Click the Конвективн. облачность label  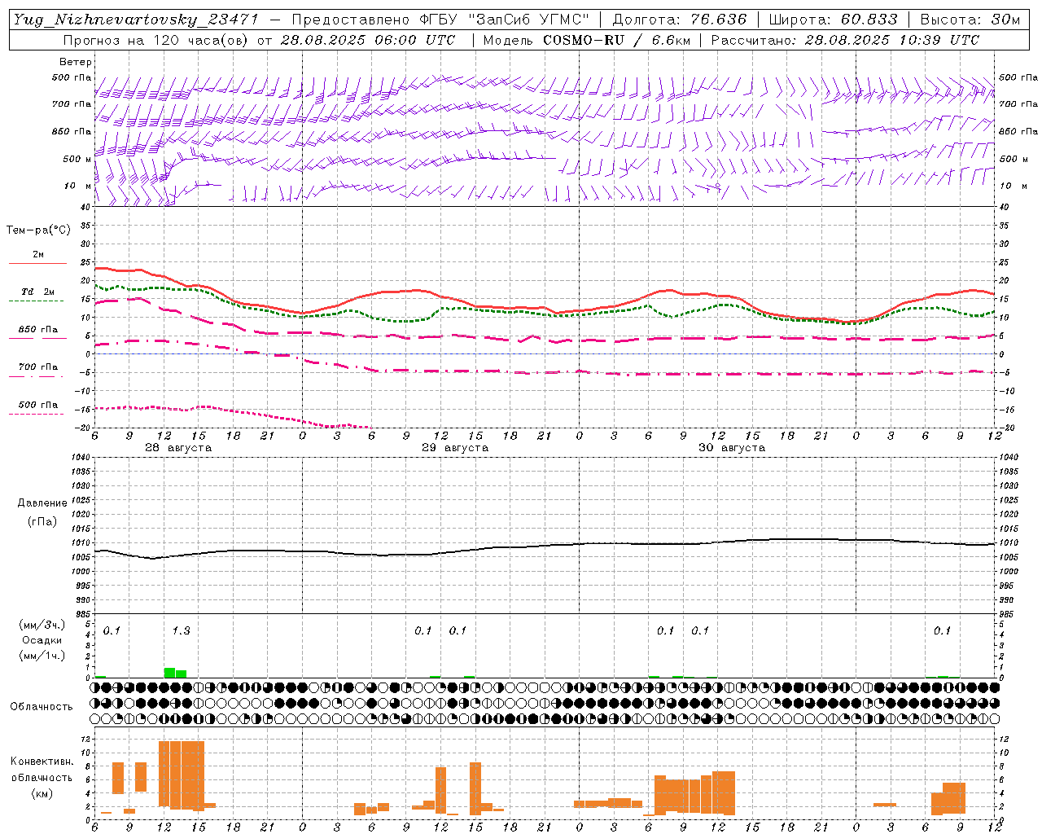tap(42, 770)
